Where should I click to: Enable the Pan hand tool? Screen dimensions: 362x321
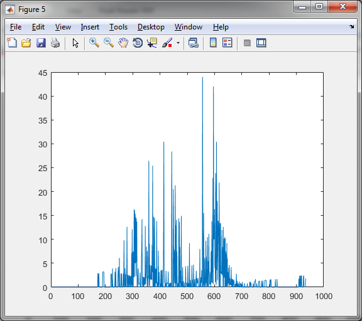[x=123, y=43]
